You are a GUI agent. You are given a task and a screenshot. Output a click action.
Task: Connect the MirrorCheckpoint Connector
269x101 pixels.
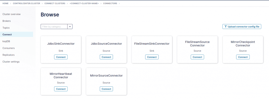(x=243, y=57)
